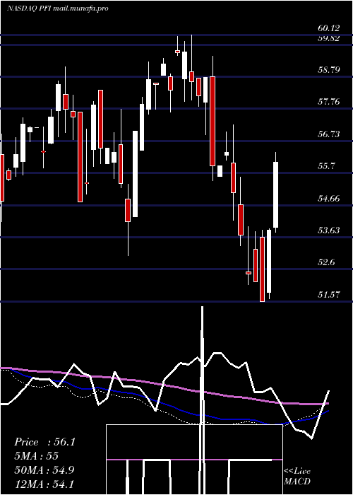Click the NASDAQ PFI mail.munafa.pro title text
This screenshot has width=353, height=495.
click(58, 8)
